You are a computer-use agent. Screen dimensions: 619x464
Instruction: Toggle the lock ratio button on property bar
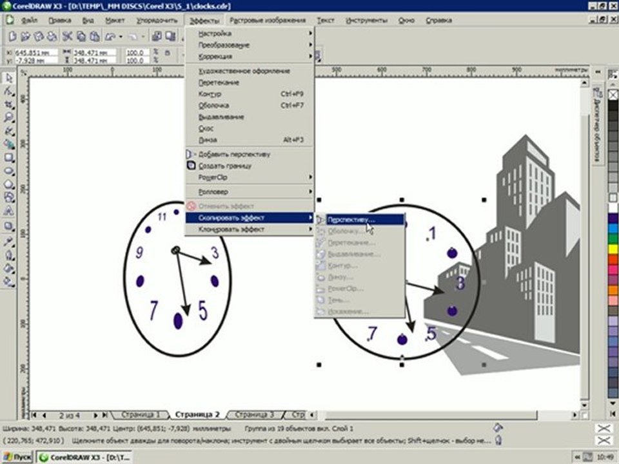click(x=168, y=52)
